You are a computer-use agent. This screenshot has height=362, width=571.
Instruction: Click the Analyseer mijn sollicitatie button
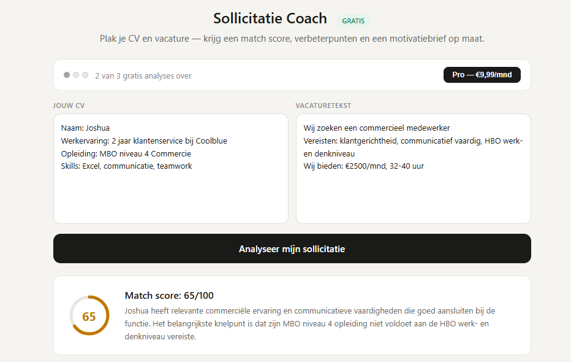coord(292,249)
